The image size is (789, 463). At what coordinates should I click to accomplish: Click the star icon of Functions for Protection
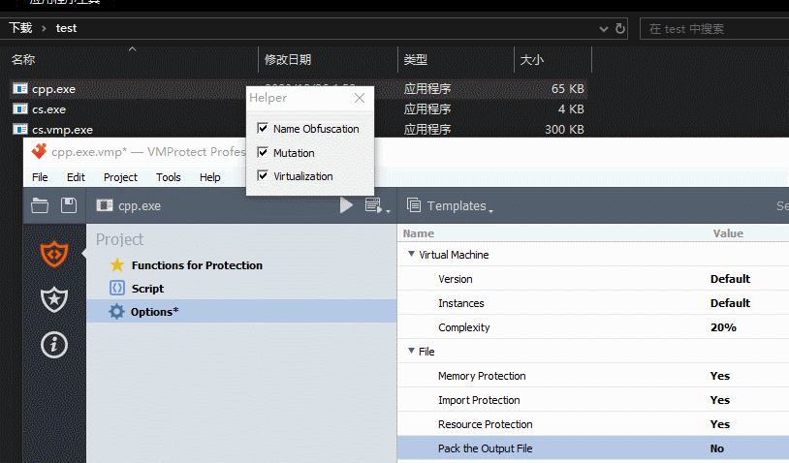pyautogui.click(x=116, y=265)
